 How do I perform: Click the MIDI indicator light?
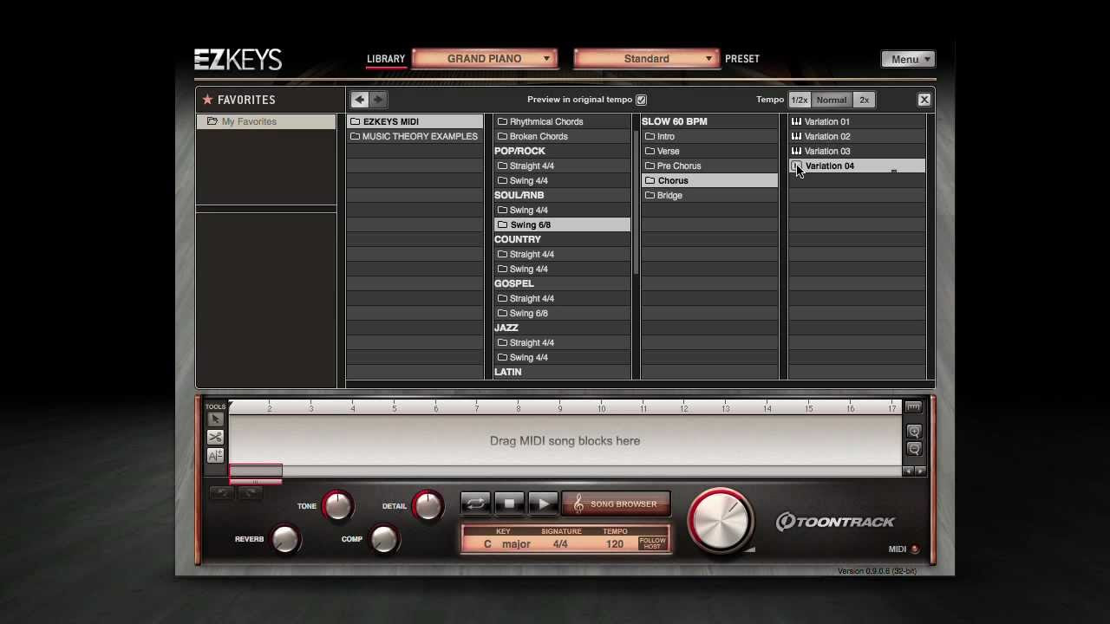point(915,549)
